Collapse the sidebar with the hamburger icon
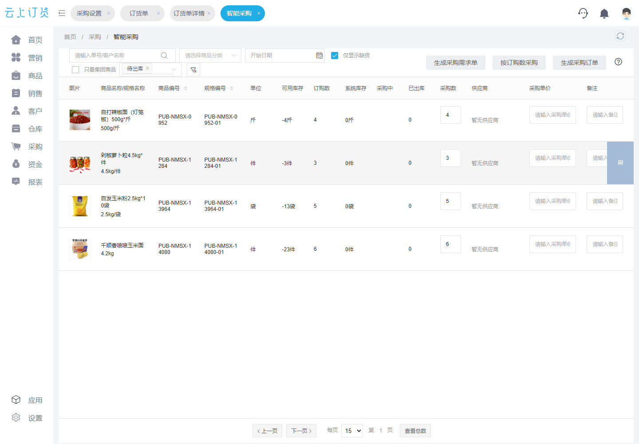This screenshot has width=639, height=444. [62, 13]
